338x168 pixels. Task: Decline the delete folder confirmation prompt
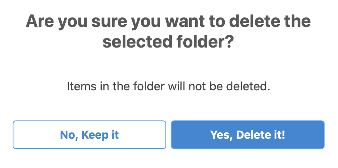(x=89, y=135)
